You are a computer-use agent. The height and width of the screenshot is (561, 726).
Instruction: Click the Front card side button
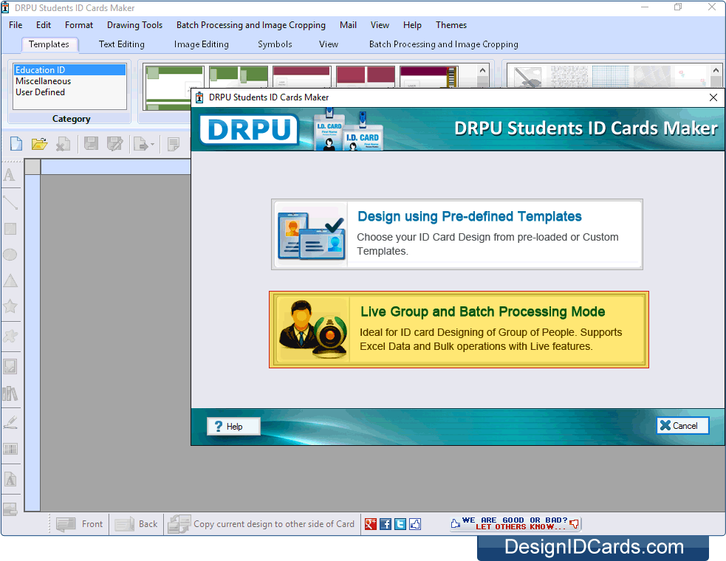click(x=80, y=524)
